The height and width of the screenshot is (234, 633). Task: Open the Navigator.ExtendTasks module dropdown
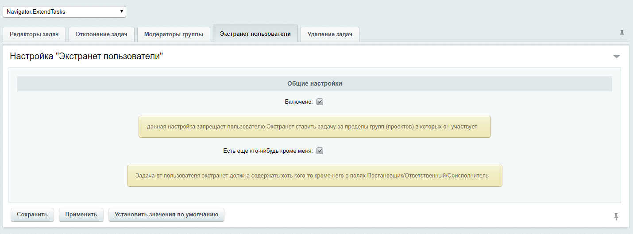[64, 12]
